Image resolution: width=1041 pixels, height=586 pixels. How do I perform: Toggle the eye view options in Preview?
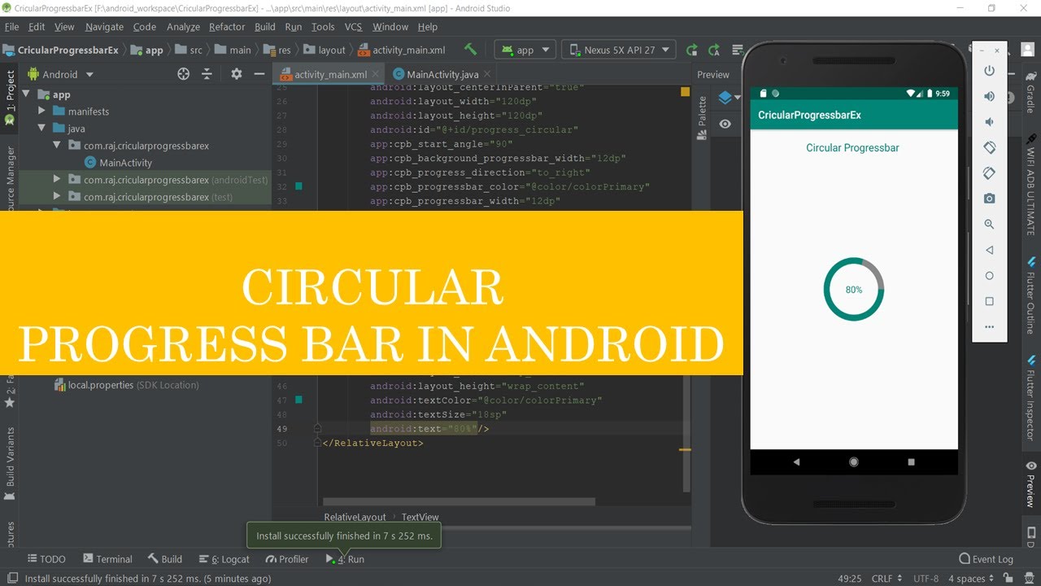(x=725, y=125)
